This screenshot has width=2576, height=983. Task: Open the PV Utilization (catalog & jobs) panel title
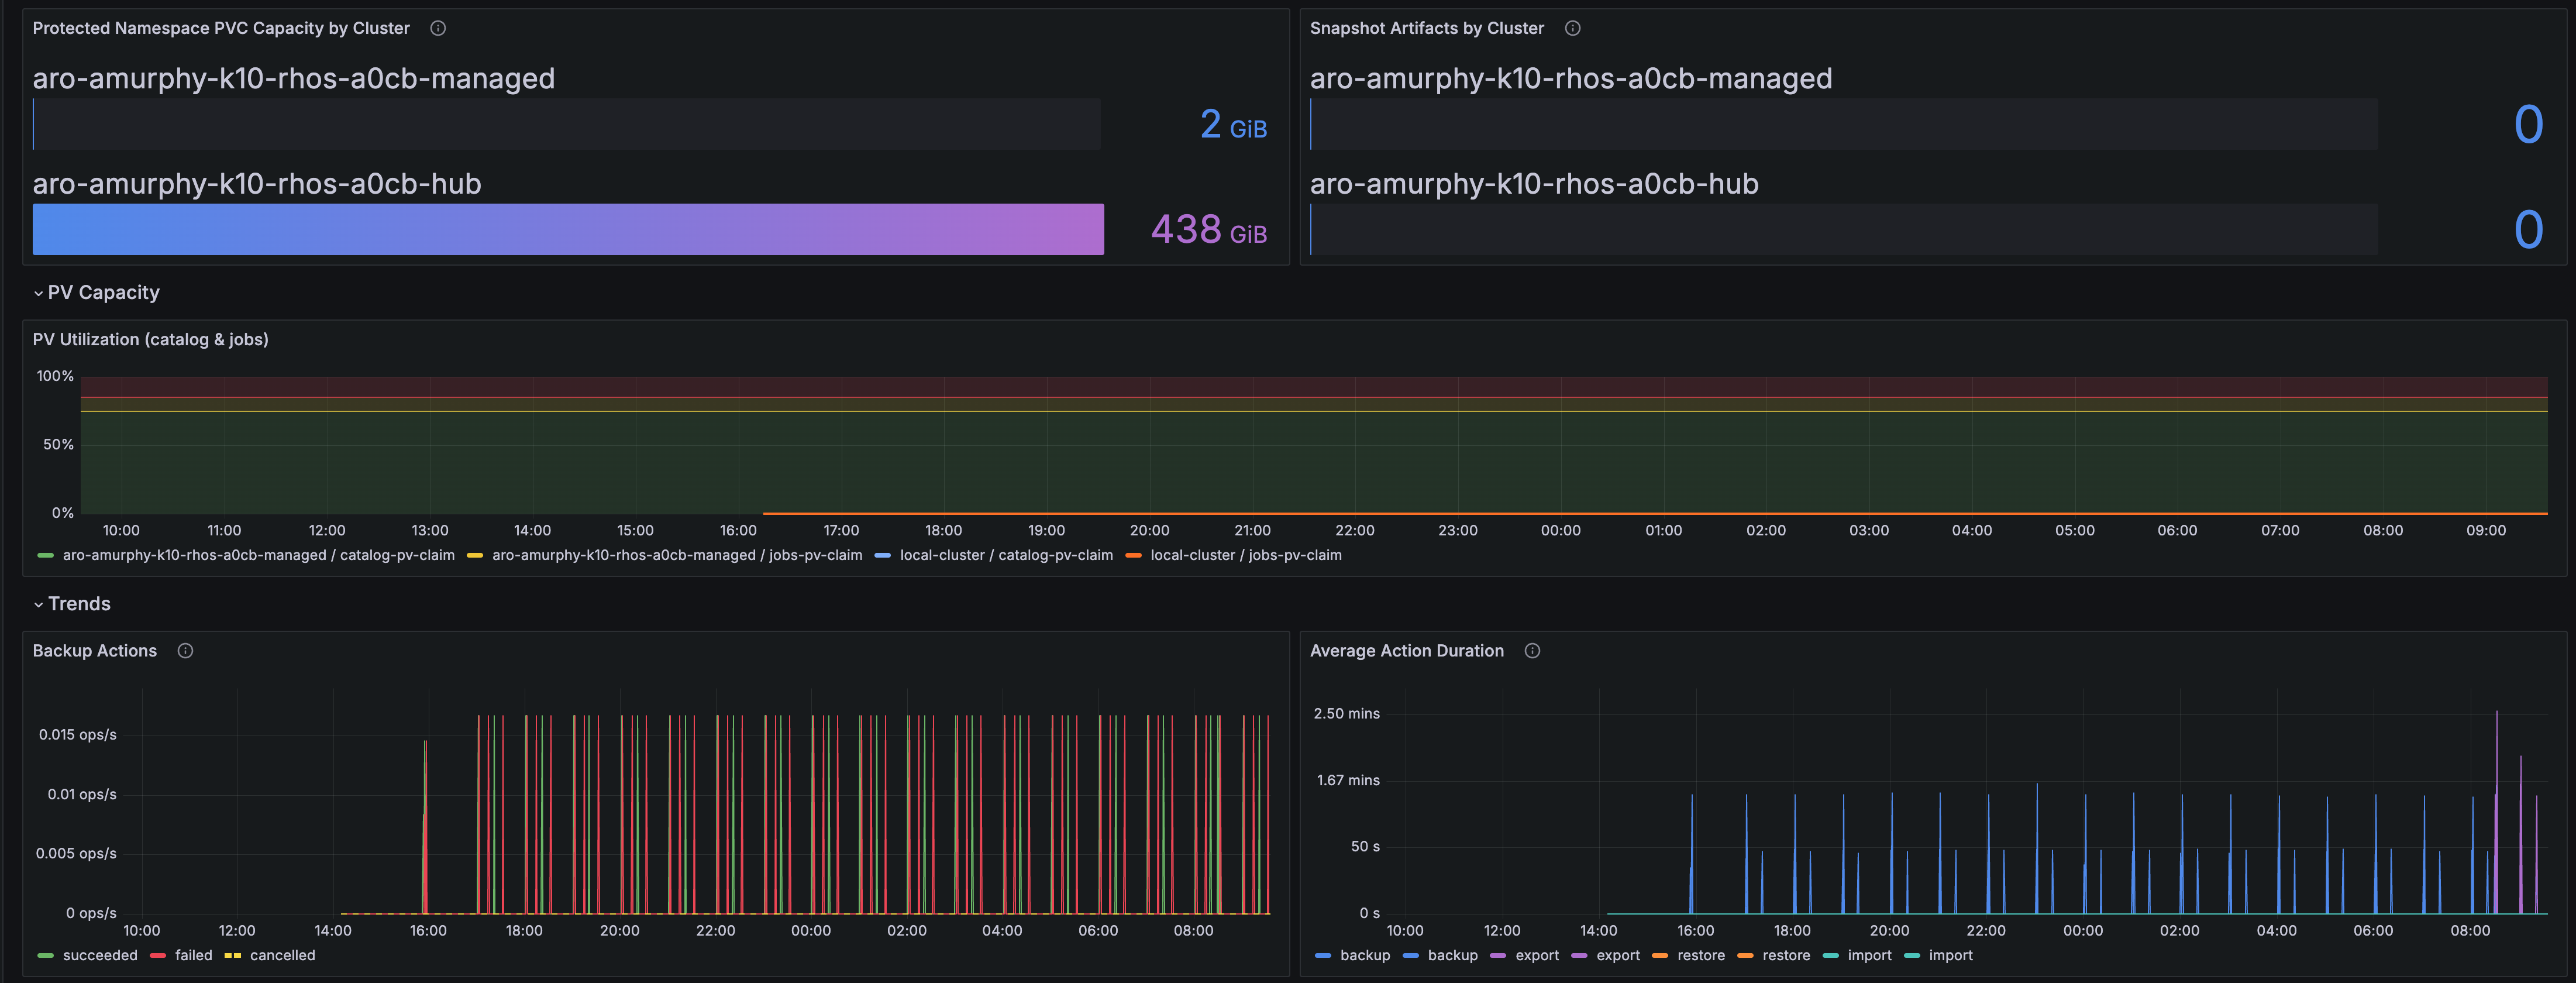click(150, 340)
